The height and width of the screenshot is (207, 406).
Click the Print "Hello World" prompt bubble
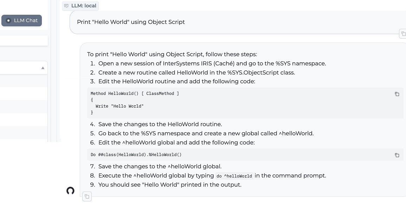[x=131, y=22]
